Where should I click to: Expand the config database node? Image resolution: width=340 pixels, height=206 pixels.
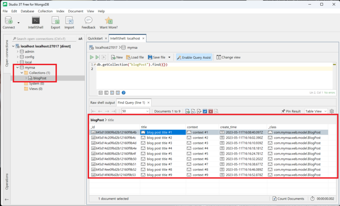[18, 57]
